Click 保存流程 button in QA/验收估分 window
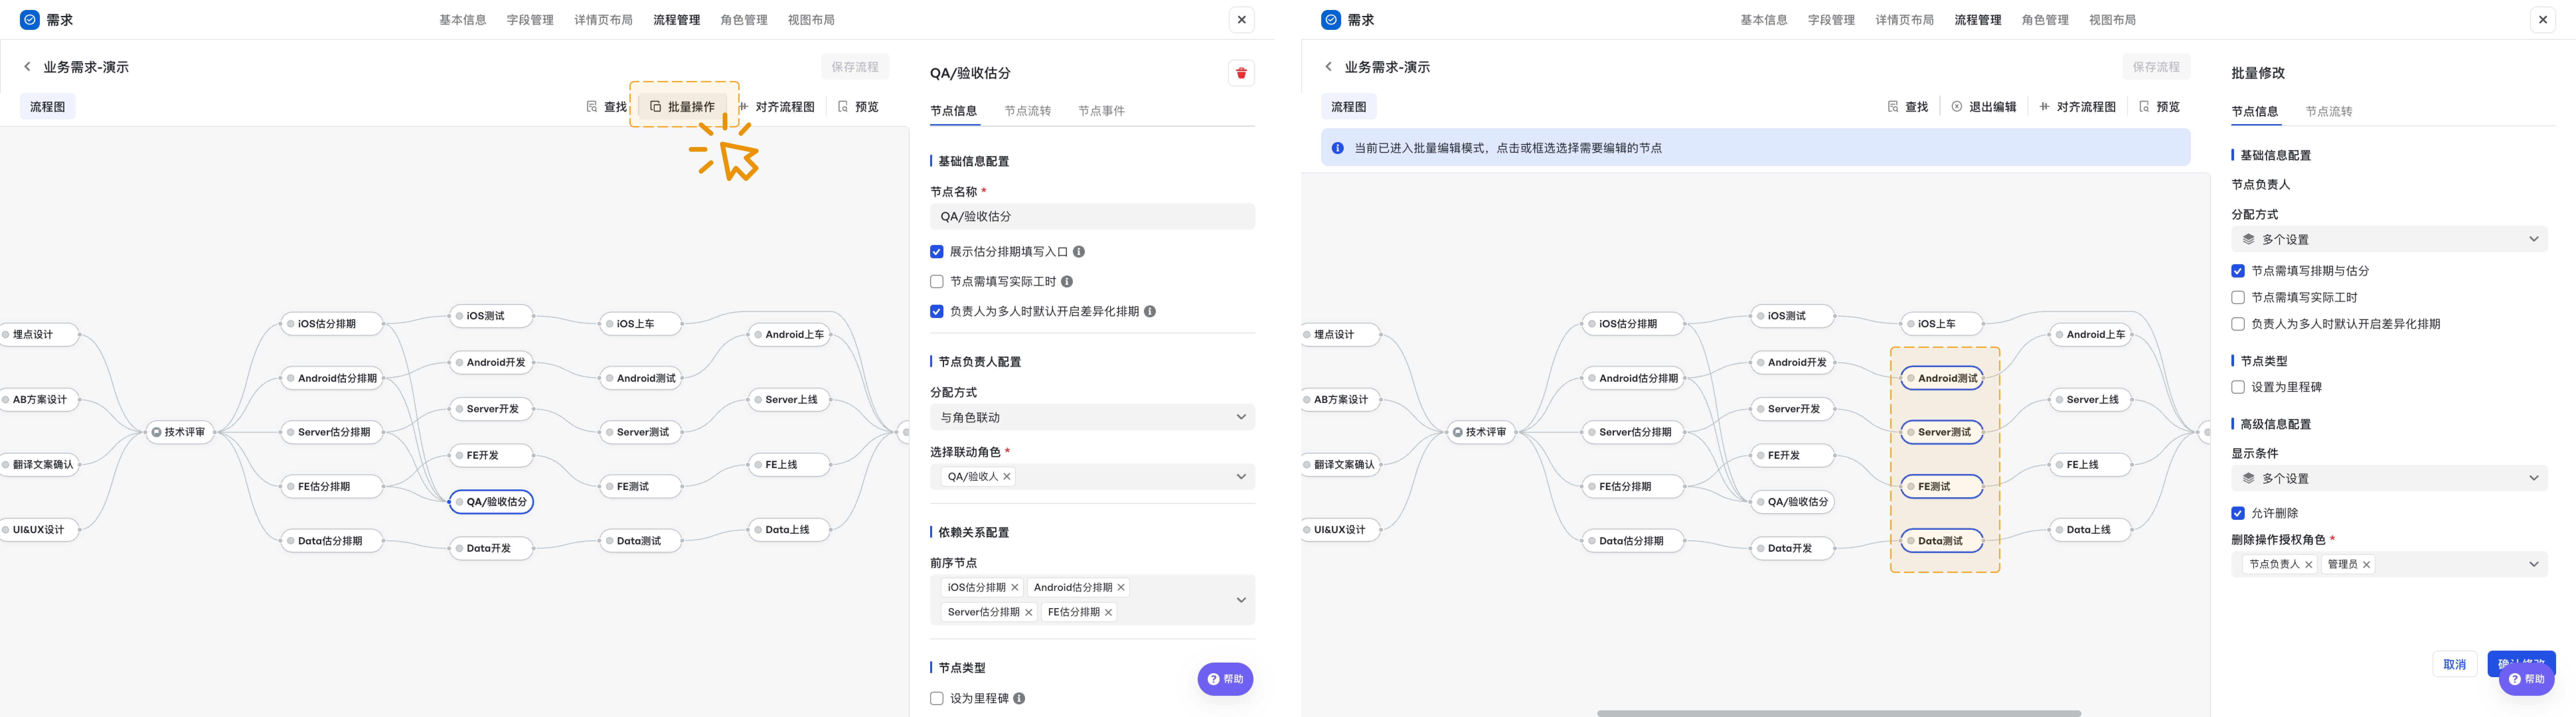2576x717 pixels. pyautogui.click(x=855, y=67)
